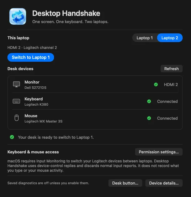Click 'Logitech MX Master 3S' model text

[43, 121]
